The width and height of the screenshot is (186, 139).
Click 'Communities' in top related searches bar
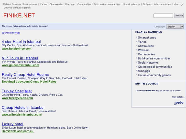pyautogui.click(x=84, y=4)
